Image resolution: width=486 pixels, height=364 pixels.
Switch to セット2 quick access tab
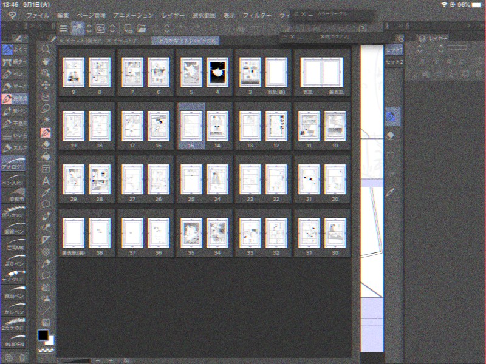(394, 62)
